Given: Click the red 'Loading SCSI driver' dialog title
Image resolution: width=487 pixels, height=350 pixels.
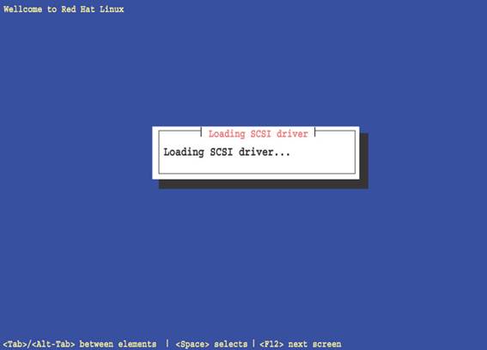Looking at the screenshot, I should pyautogui.click(x=258, y=133).
